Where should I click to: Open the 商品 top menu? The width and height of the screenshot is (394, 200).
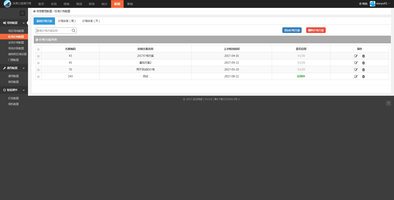(79, 4)
